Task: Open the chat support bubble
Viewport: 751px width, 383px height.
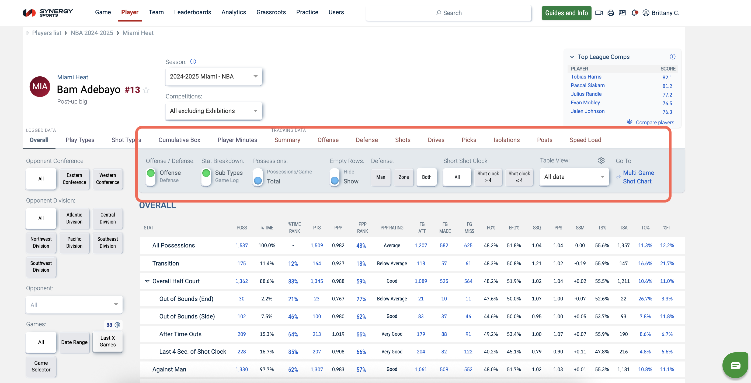Action: (x=735, y=365)
